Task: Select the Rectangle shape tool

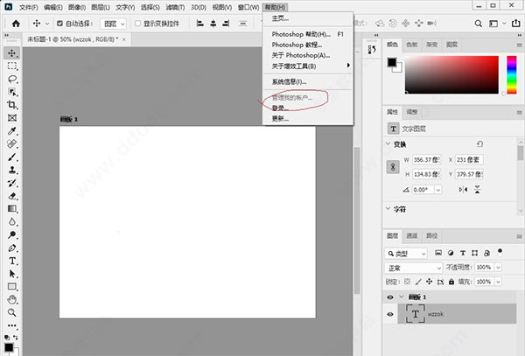Action: click(x=12, y=287)
